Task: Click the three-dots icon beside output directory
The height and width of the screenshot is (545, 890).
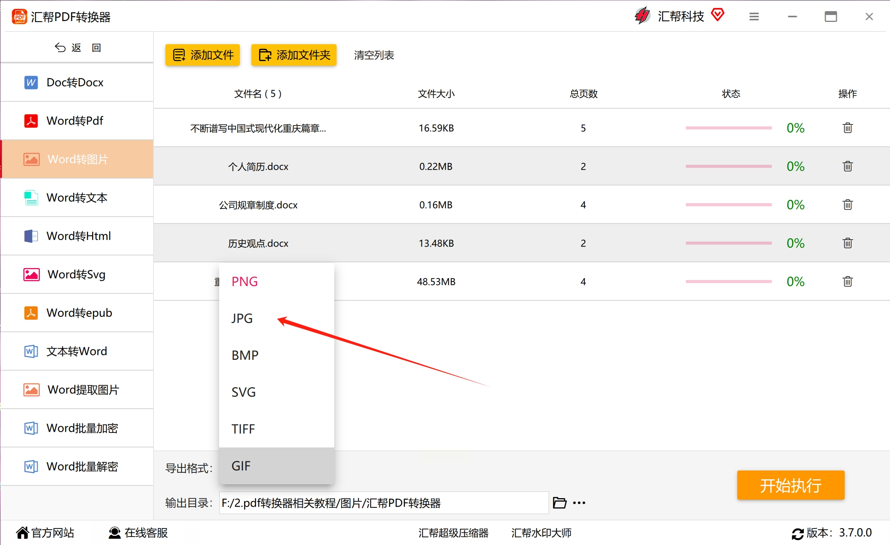Action: point(579,503)
